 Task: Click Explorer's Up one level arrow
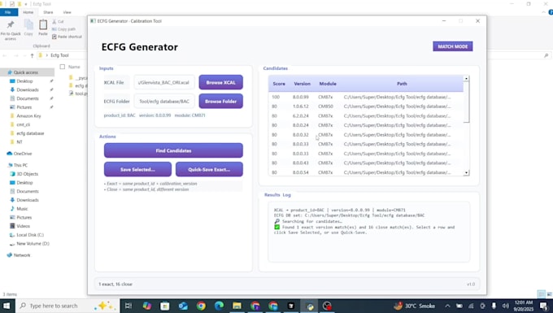32,56
